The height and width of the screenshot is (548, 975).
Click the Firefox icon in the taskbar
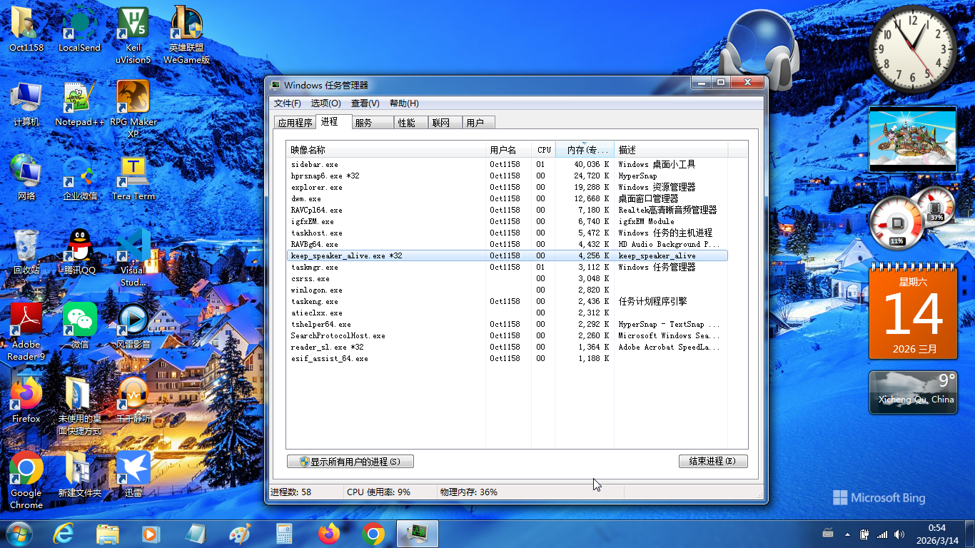[329, 533]
